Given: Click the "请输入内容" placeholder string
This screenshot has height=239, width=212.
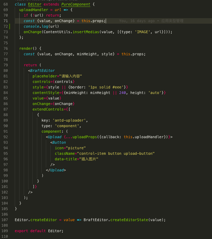Looking at the screenshot, I should (x=71, y=76).
